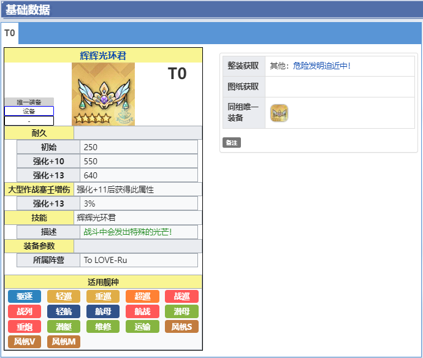Click the large 辉辉光环君 equipment image
Image resolution: width=423 pixels, height=358 pixels.
[x=103, y=94]
